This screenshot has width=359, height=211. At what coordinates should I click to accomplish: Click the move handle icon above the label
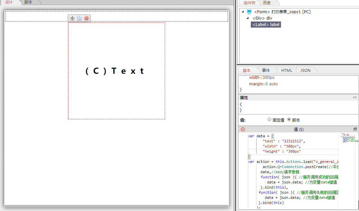point(72,18)
